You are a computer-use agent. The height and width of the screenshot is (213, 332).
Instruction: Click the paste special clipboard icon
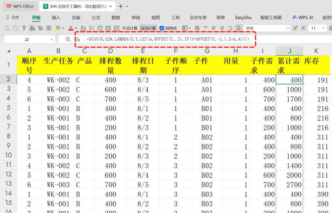[x=16, y=28]
